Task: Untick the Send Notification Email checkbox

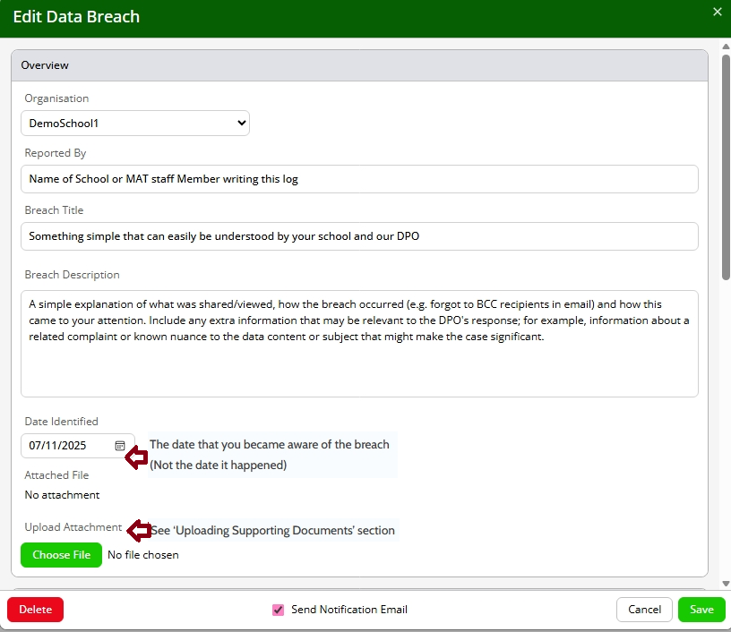Action: click(278, 610)
